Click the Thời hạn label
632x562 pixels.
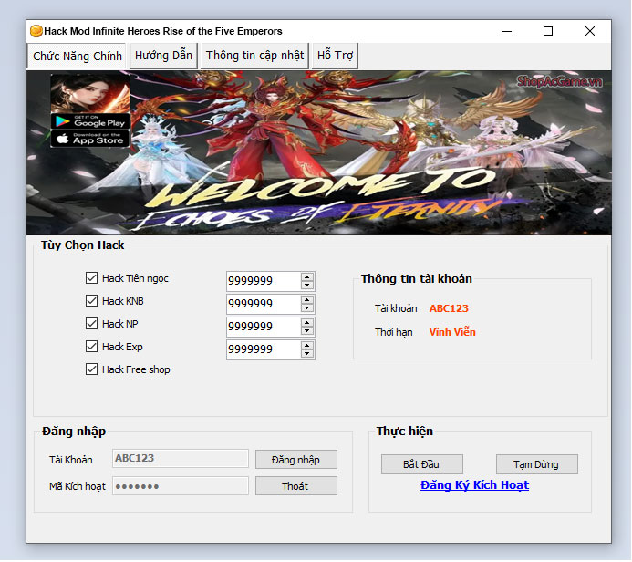[x=393, y=332]
